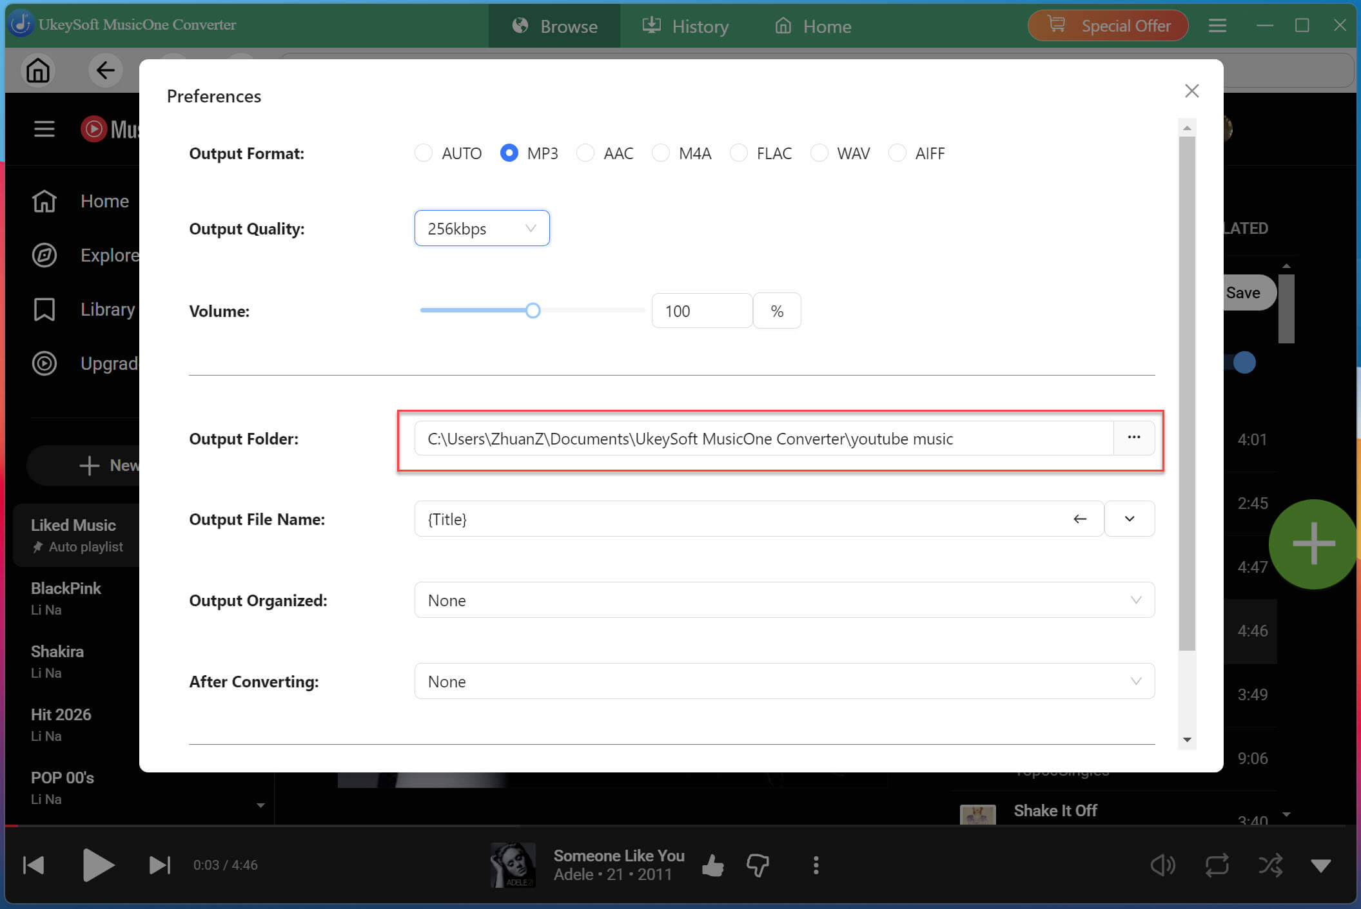Select the FLAC output format
Viewport: 1361px width, 909px height.
[739, 153]
